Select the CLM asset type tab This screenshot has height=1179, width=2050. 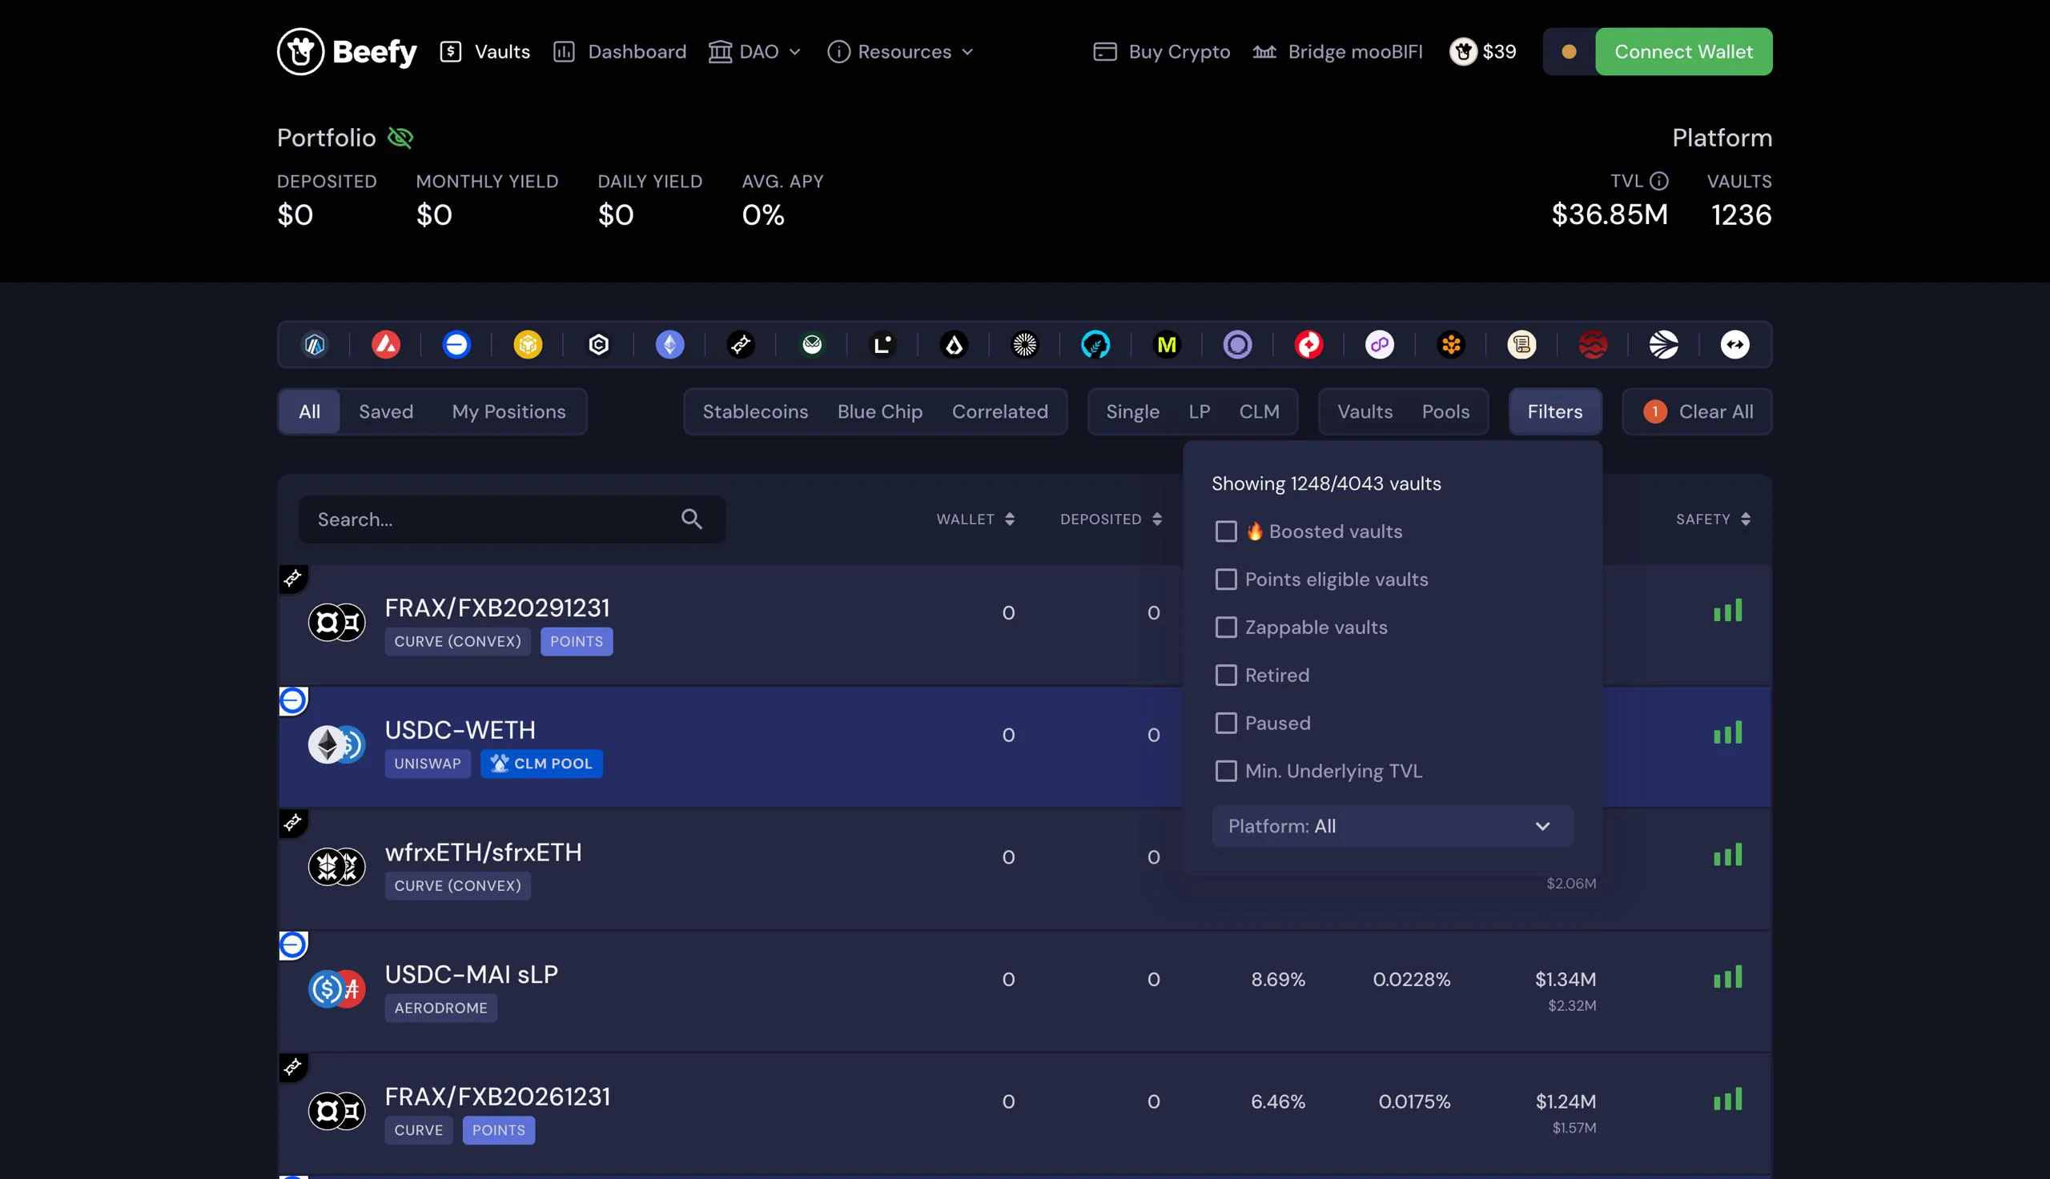[x=1259, y=411]
